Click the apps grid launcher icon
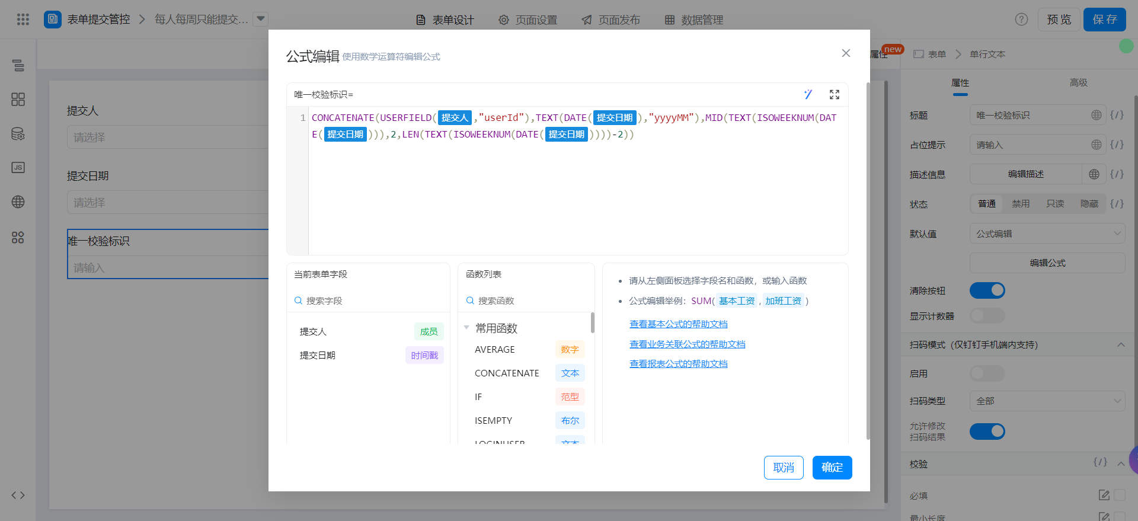This screenshot has height=521, width=1138. (23, 20)
